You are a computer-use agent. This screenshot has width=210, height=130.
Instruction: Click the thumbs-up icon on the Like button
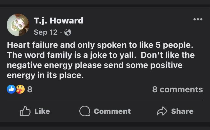click(25, 111)
